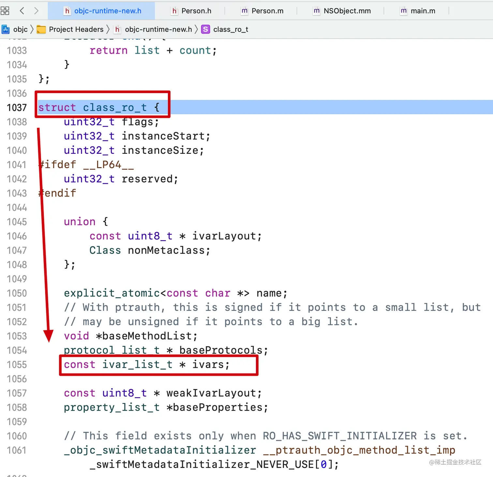Click 'ivarLayout' identifier
Viewport: 493px width, 477px height.
pos(224,236)
